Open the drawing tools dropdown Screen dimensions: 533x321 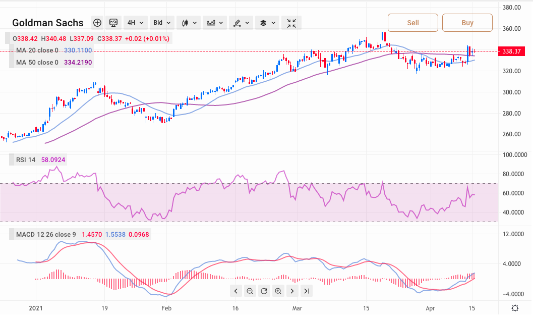pos(241,23)
